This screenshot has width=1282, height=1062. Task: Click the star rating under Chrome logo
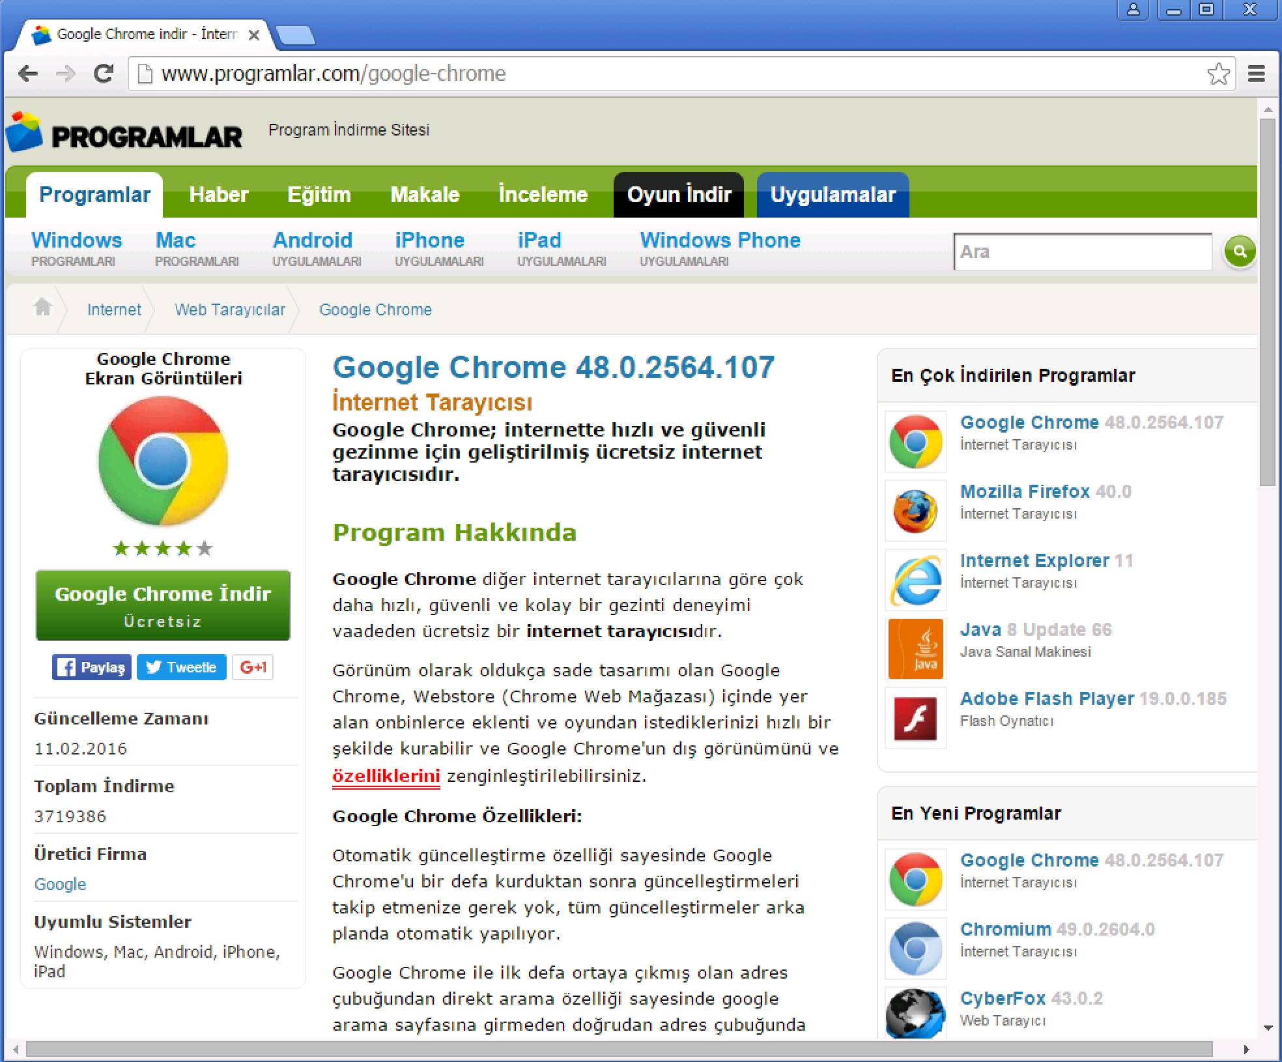pos(163,549)
